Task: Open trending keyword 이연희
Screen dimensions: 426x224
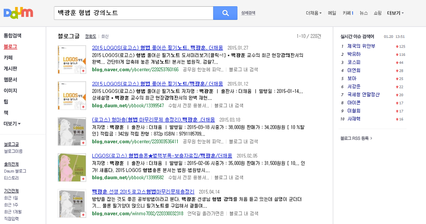Action: coord(354,70)
